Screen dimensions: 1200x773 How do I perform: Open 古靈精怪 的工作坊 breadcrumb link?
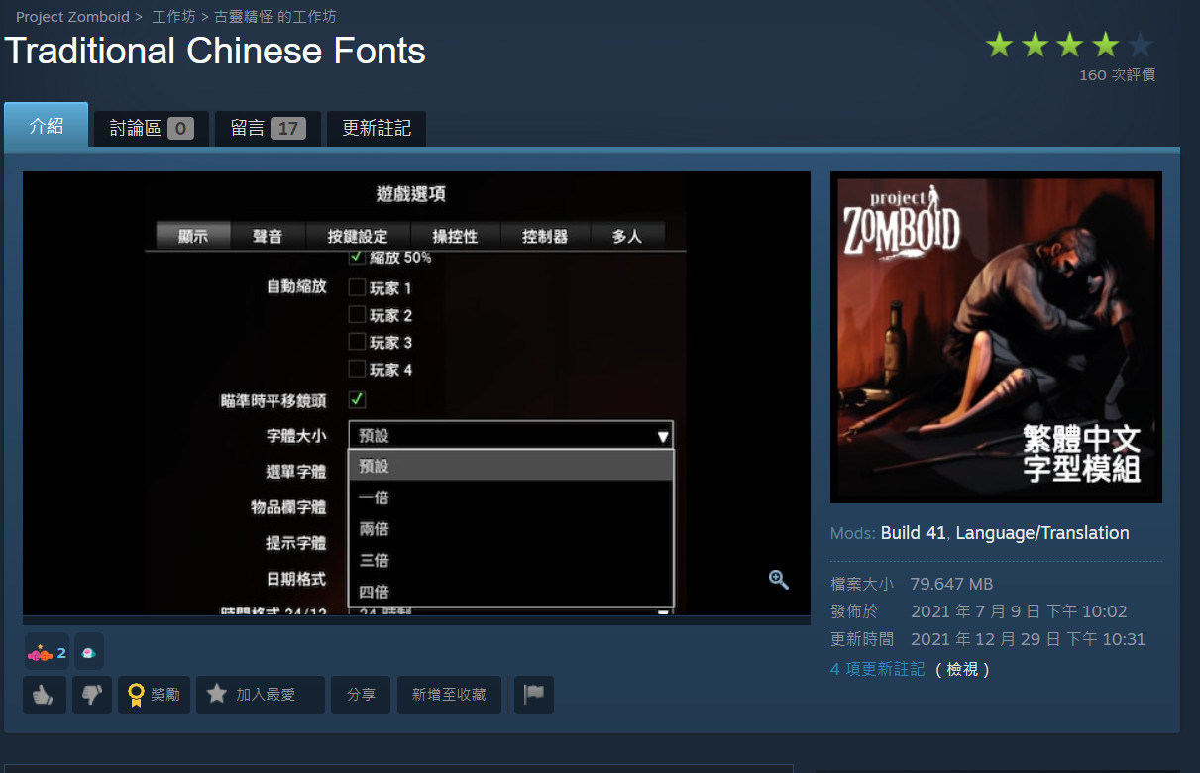point(274,17)
